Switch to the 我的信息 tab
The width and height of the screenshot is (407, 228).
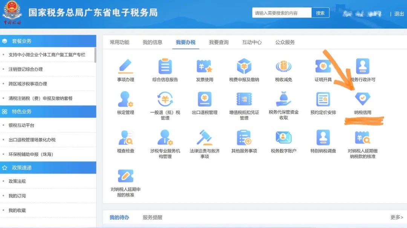click(152, 42)
